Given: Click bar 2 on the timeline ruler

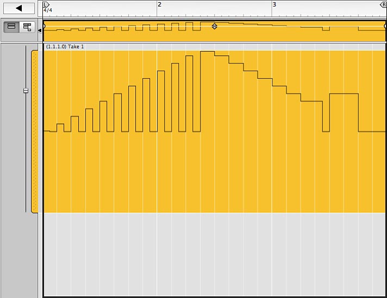Looking at the screenshot, I should tap(159, 4).
